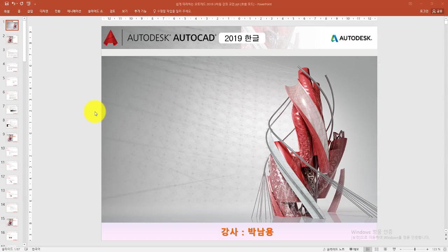448x252 pixels.
Task: Click the Redo icon in quick access toolbar
Action: pos(21,4)
